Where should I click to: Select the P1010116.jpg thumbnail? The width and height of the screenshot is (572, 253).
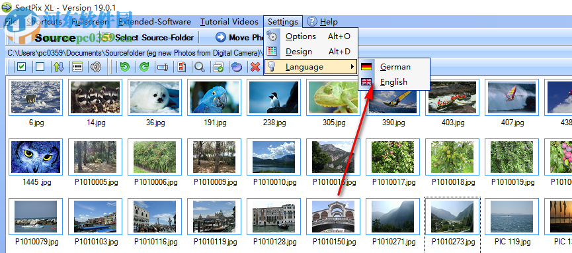tap(155, 217)
